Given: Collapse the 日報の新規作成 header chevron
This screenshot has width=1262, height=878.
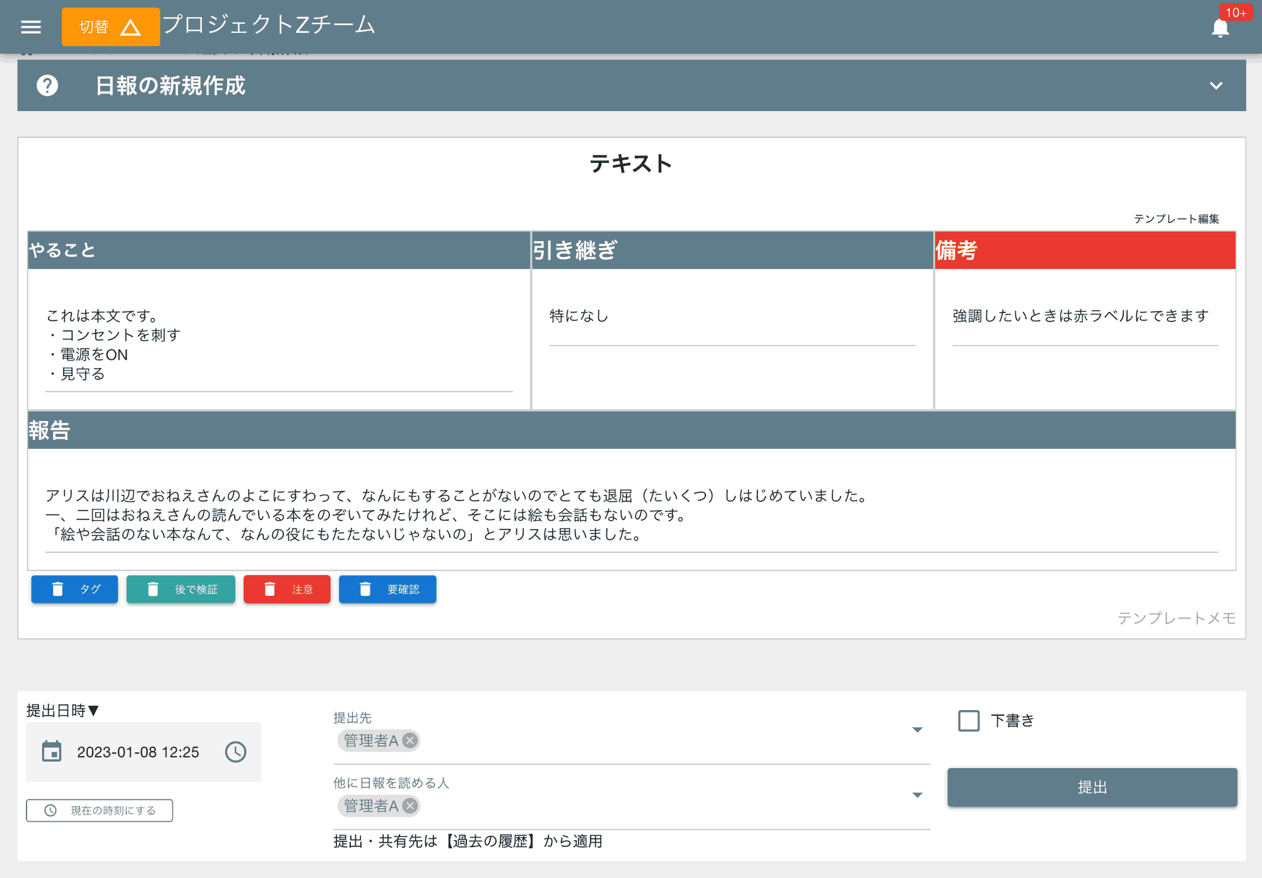Looking at the screenshot, I should point(1217,86).
